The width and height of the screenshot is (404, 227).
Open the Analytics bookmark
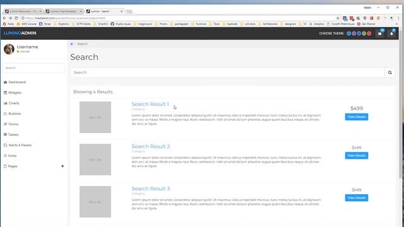click(317, 24)
